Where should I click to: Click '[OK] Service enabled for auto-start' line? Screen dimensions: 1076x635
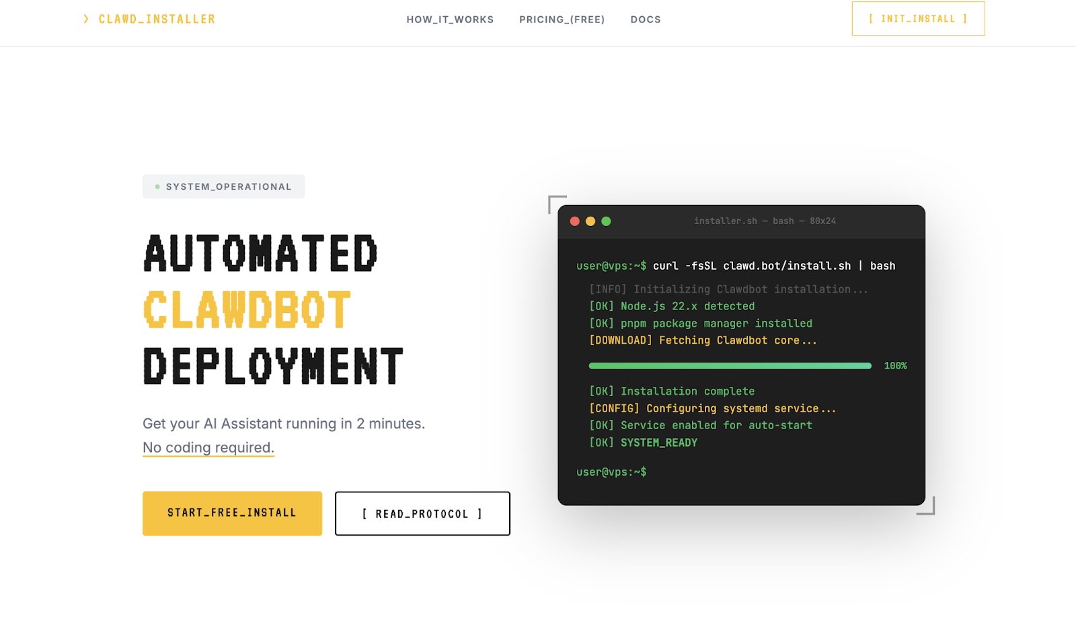pos(701,425)
